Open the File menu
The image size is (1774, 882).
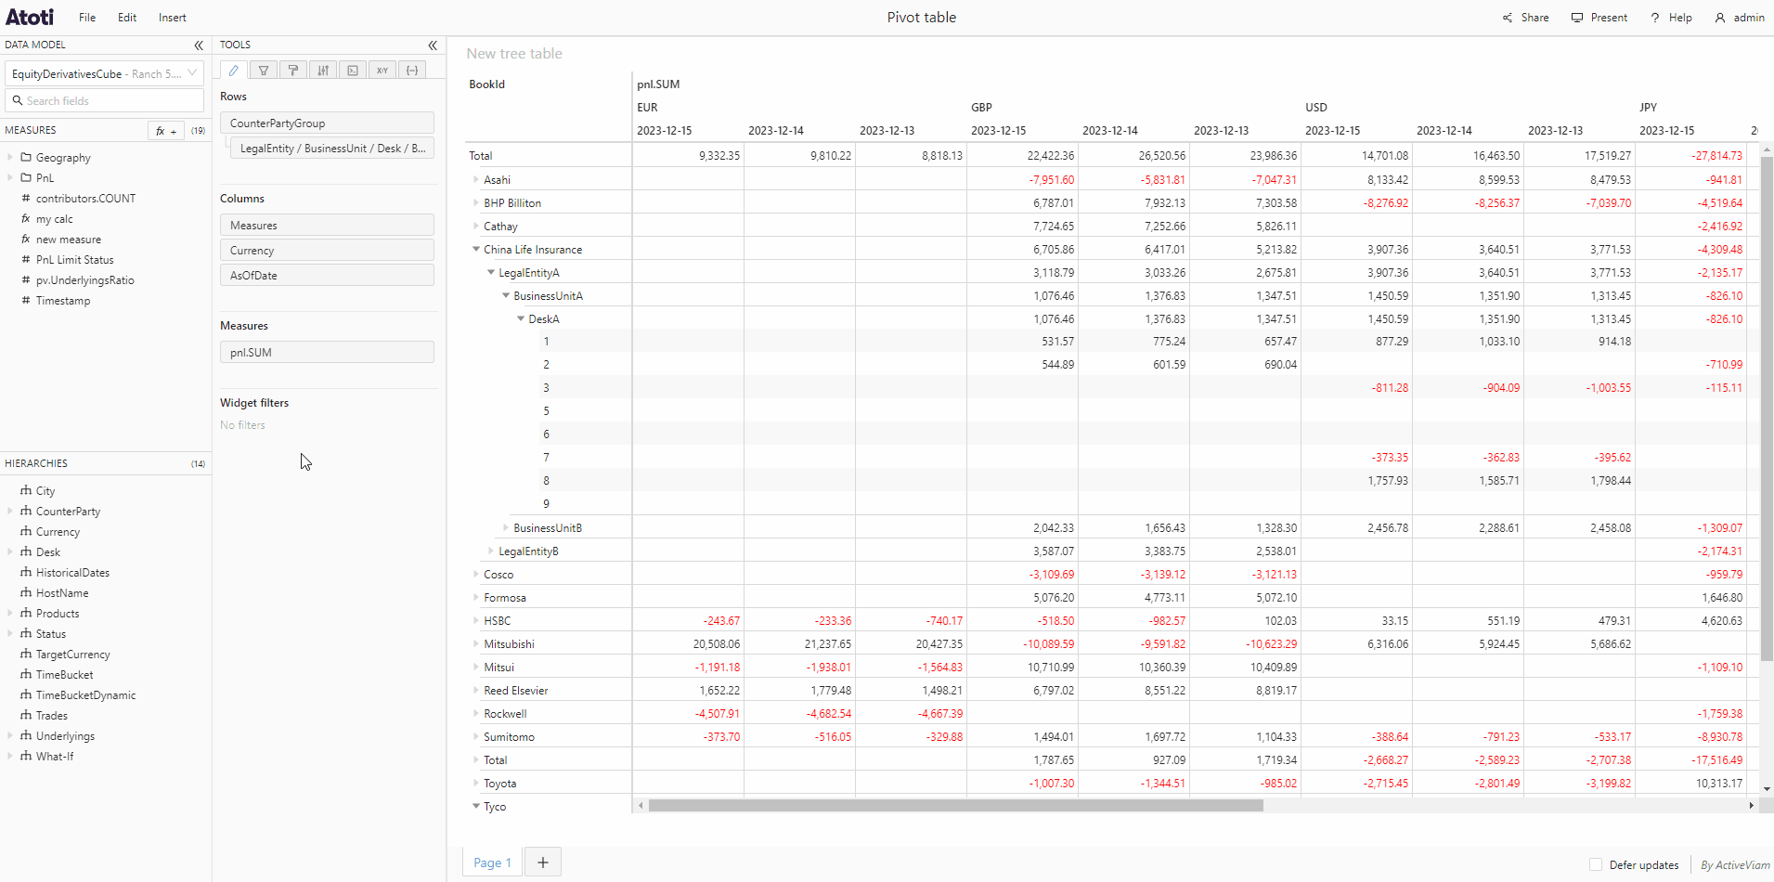(x=87, y=18)
